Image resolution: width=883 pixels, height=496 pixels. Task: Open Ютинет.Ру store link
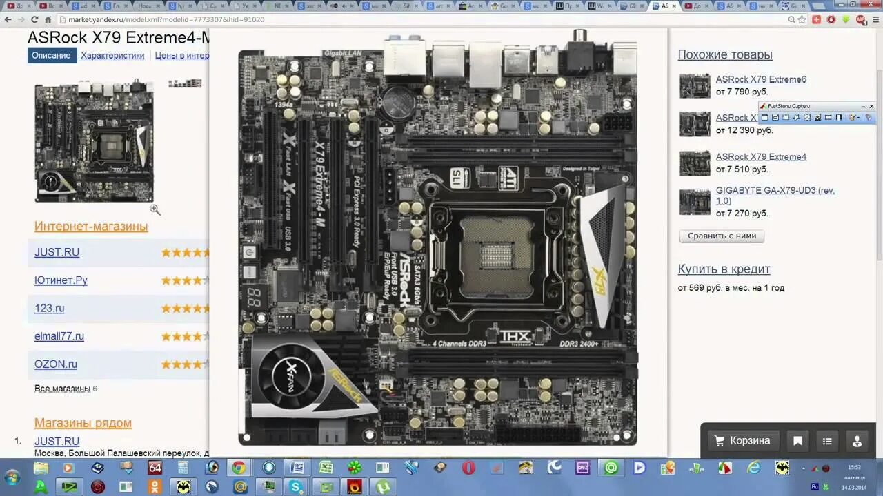tap(61, 280)
